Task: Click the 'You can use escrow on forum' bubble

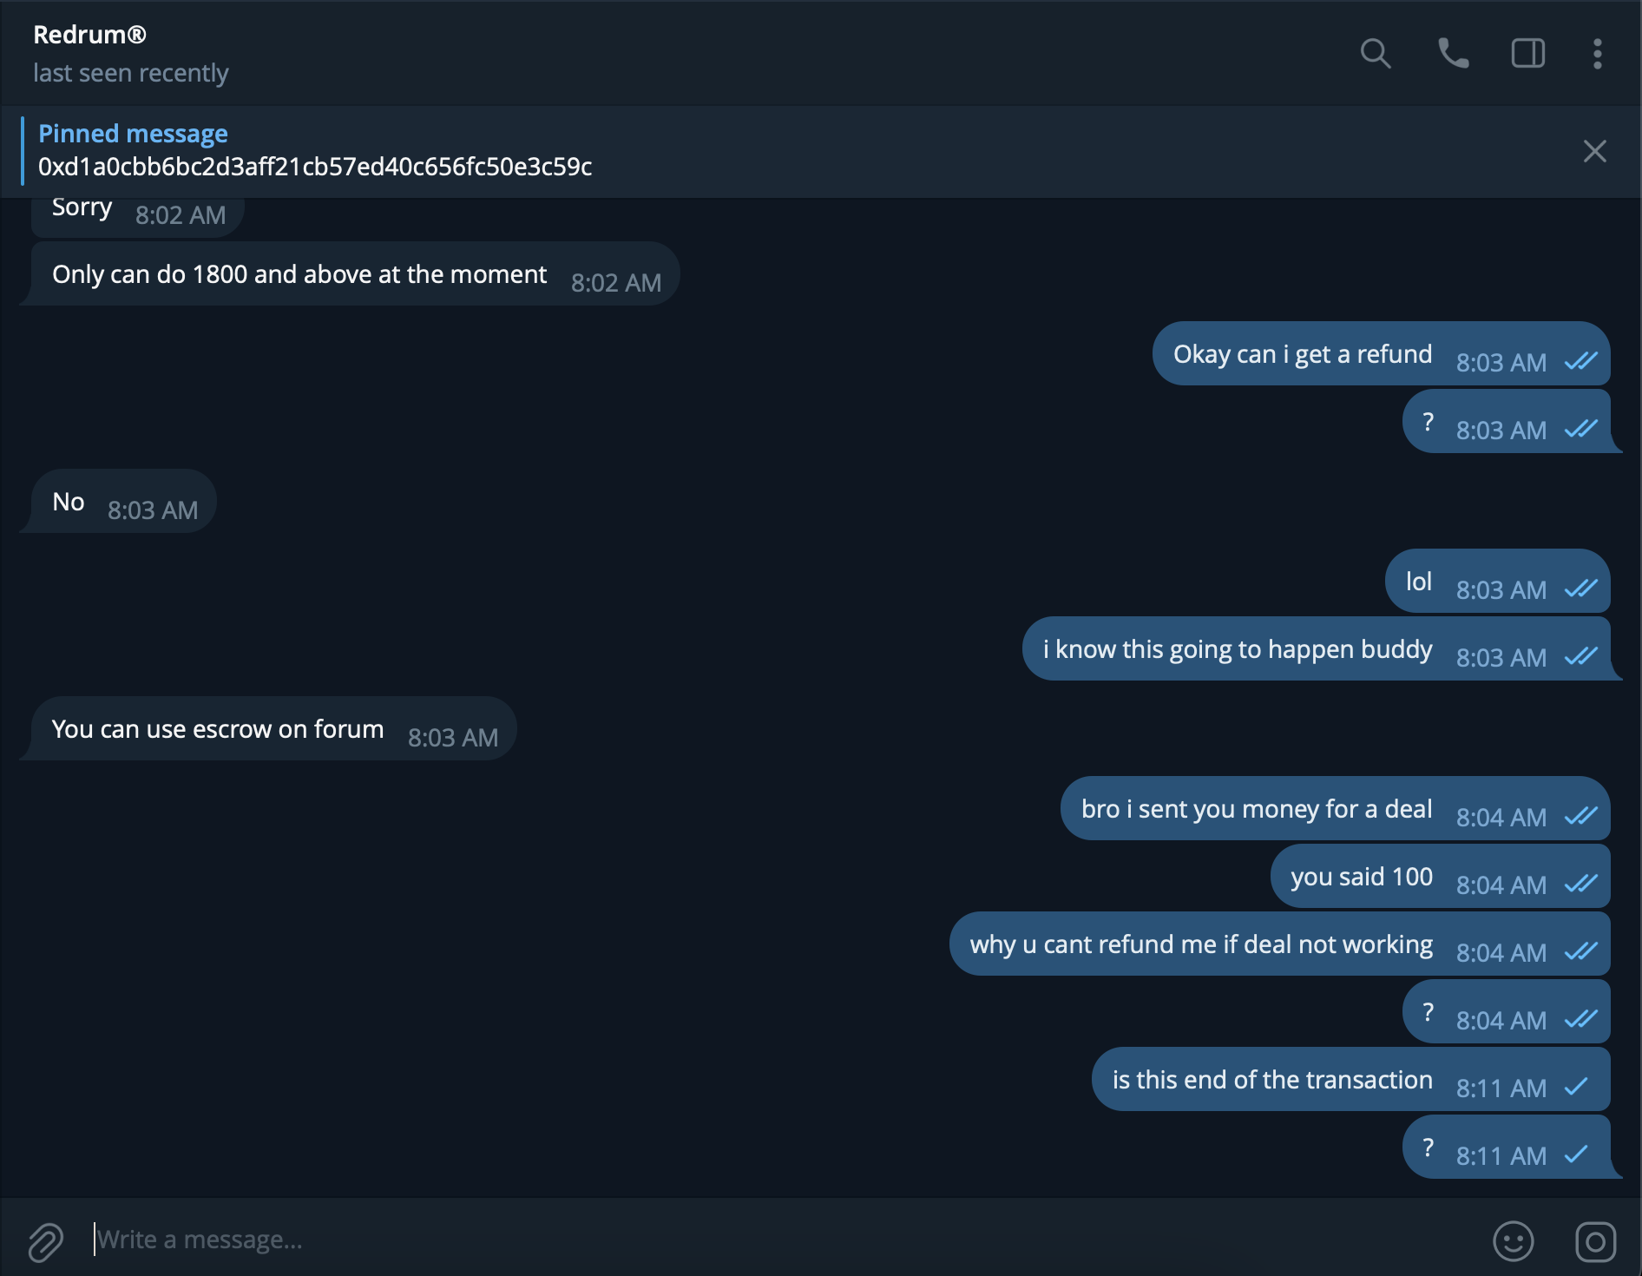Action: point(217,729)
